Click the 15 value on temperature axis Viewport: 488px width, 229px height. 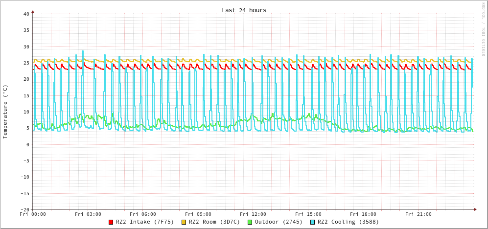pyautogui.click(x=26, y=95)
